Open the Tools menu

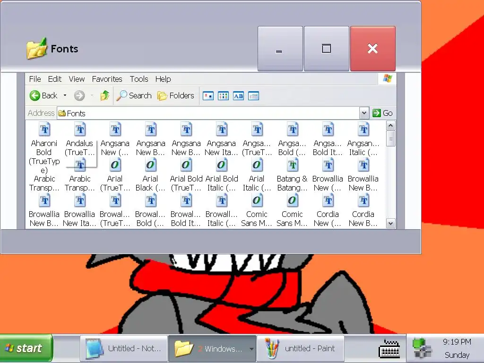pyautogui.click(x=139, y=79)
